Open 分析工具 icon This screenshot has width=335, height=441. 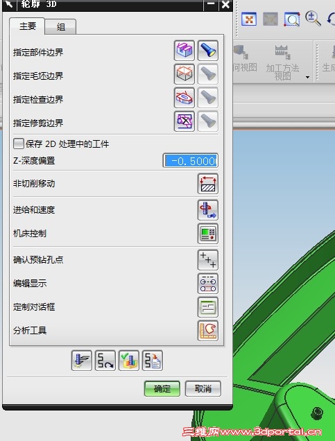208,331
